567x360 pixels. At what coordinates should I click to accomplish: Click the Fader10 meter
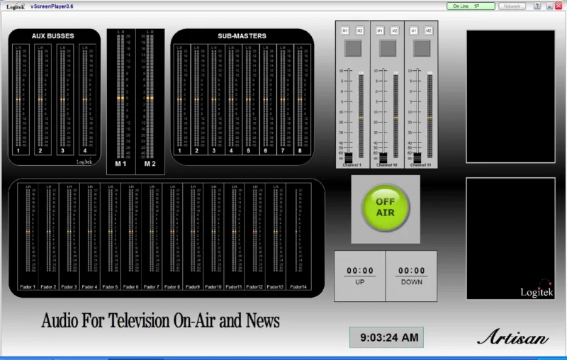tap(213, 237)
